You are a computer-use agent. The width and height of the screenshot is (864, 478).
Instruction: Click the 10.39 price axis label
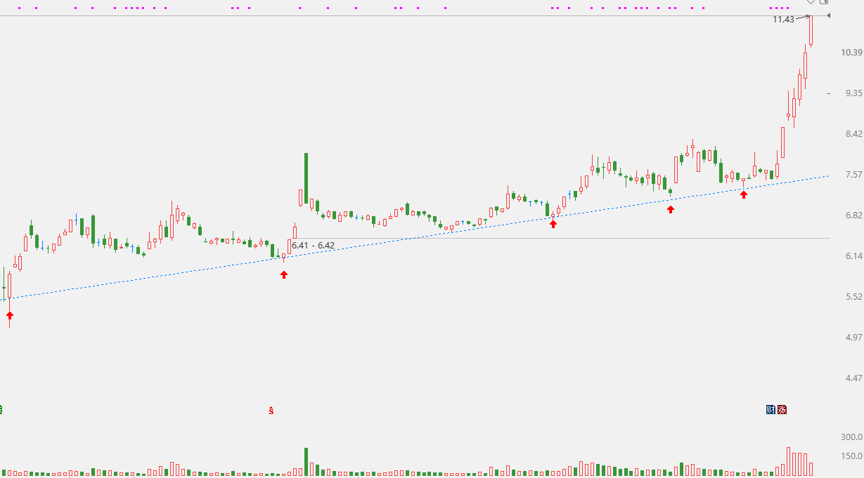click(852, 53)
